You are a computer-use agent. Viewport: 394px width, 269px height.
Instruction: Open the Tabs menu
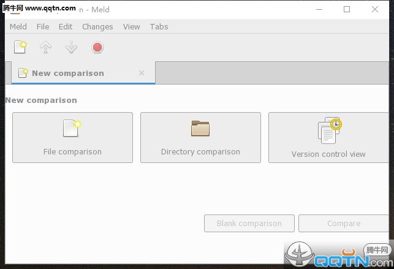pyautogui.click(x=159, y=26)
